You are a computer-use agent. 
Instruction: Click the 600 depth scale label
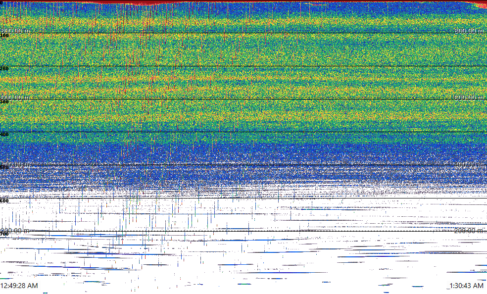pos(4,200)
